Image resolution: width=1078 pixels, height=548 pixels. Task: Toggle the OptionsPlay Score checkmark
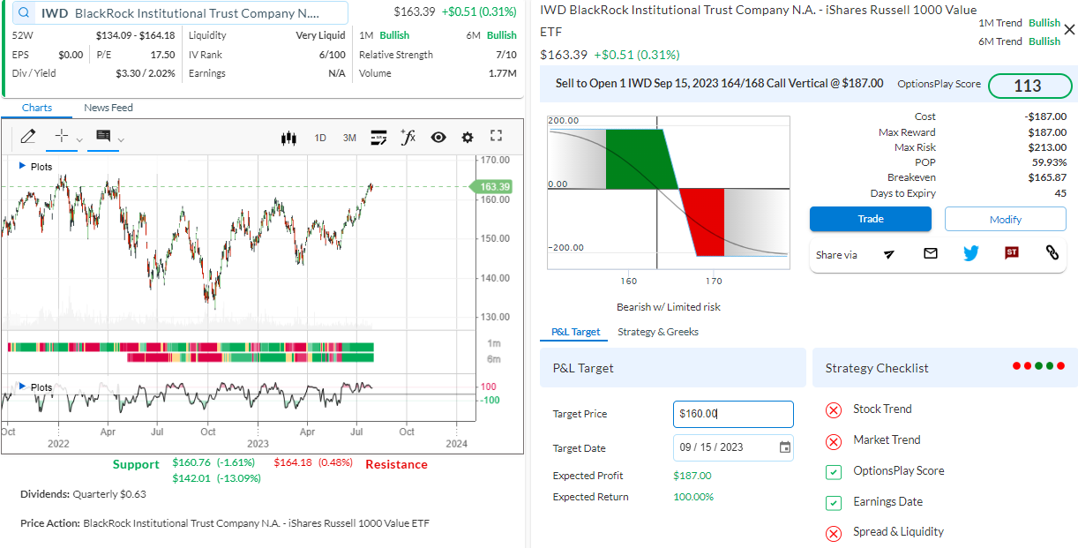pos(834,472)
